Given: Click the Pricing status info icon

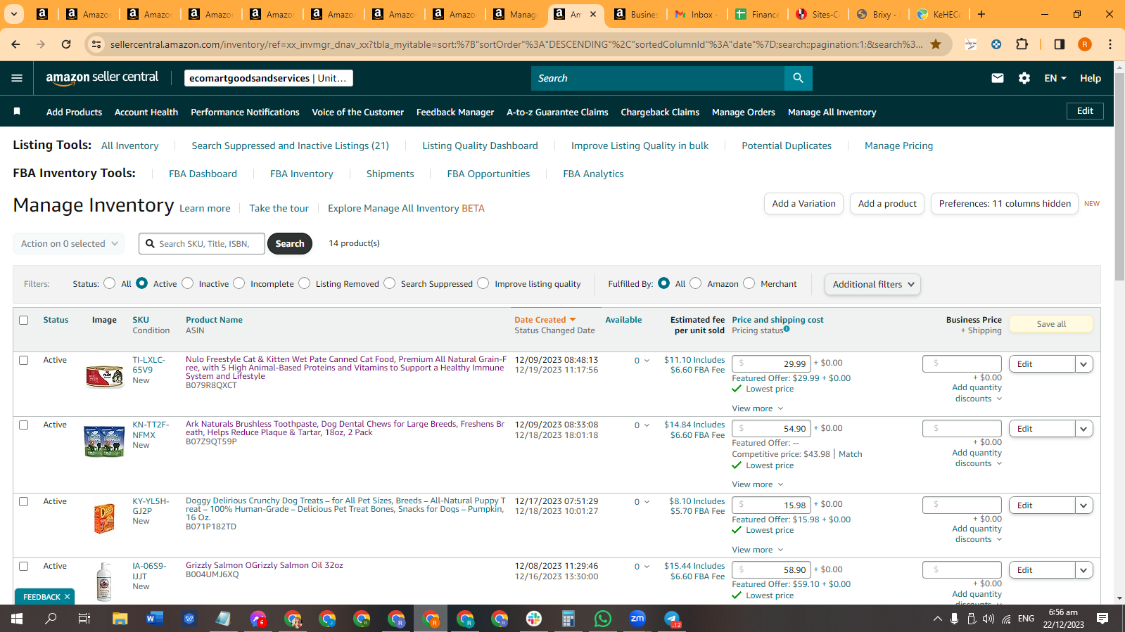Looking at the screenshot, I should tap(787, 328).
